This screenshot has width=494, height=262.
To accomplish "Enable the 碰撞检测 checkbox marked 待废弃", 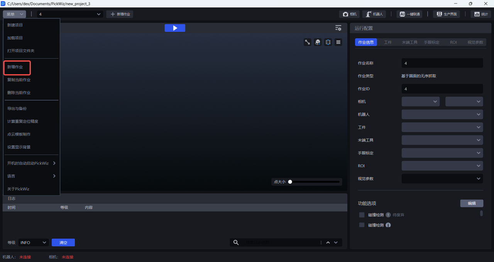I will click(362, 215).
